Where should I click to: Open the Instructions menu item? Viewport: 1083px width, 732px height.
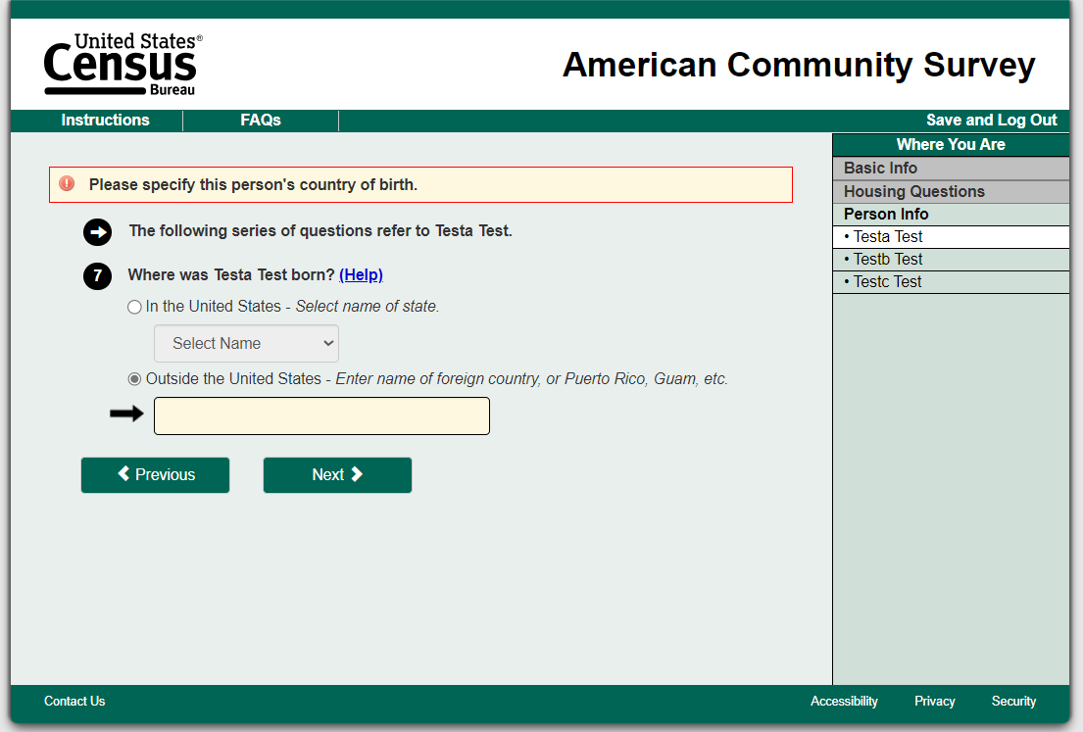(105, 121)
